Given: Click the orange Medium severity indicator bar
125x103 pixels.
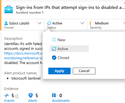Looking at the screenshot, I should (x=90, y=23).
